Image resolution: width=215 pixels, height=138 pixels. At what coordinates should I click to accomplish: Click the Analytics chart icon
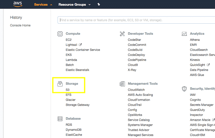coord(184,34)
